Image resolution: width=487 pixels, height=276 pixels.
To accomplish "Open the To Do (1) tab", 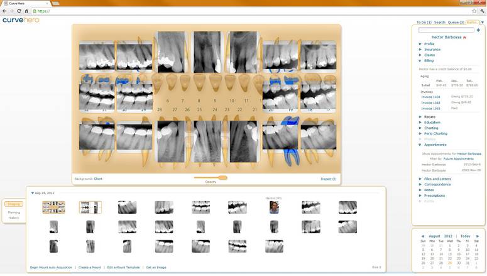I will pyautogui.click(x=424, y=23).
